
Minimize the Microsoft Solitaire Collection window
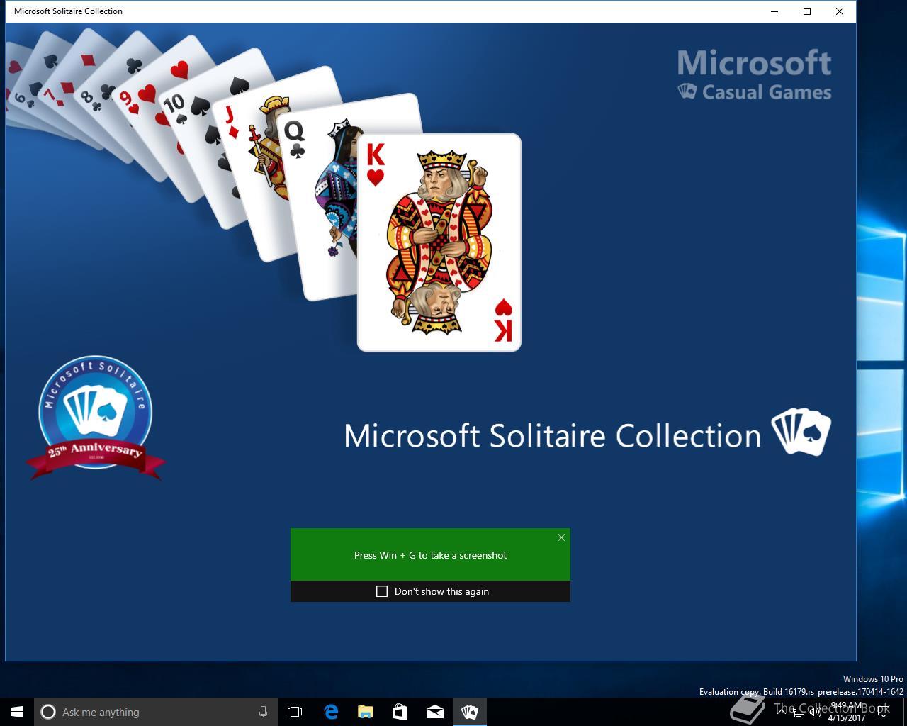pos(774,11)
